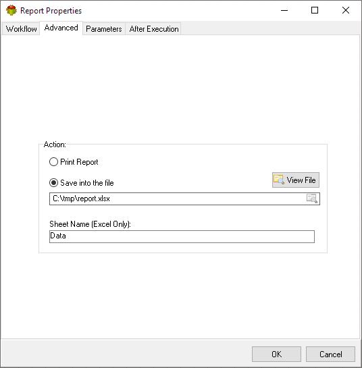Dismiss the dialog with Cancel
The image size is (362, 368).
tap(330, 354)
